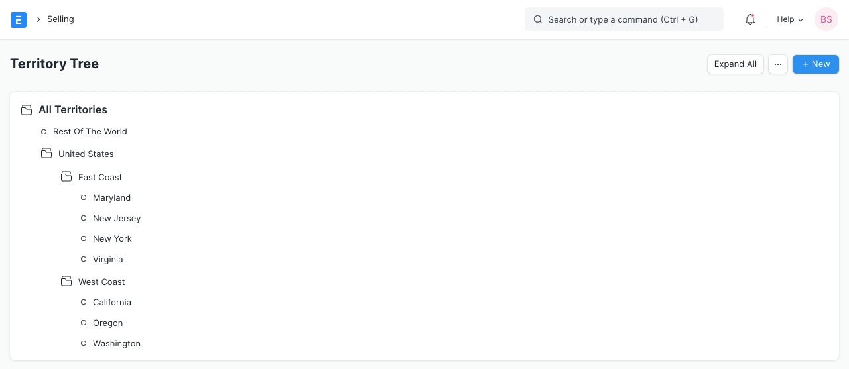The width and height of the screenshot is (849, 369).
Task: Click the ERPNext home logo icon
Action: (19, 20)
